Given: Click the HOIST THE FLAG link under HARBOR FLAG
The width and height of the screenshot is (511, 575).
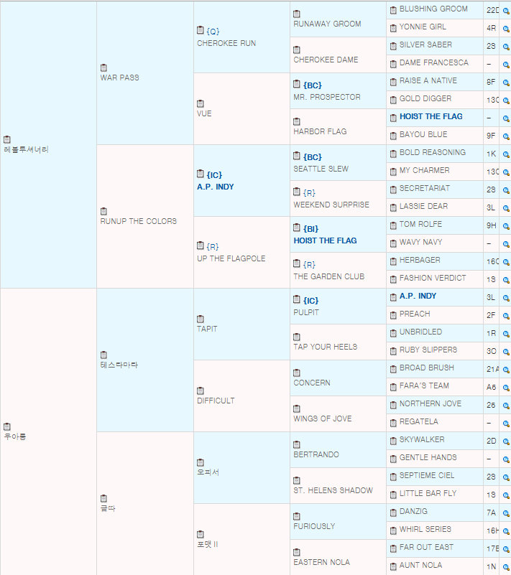Looking at the screenshot, I should coord(431,116).
